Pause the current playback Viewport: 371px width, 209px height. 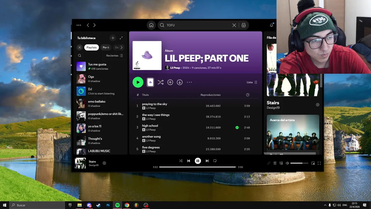198,161
